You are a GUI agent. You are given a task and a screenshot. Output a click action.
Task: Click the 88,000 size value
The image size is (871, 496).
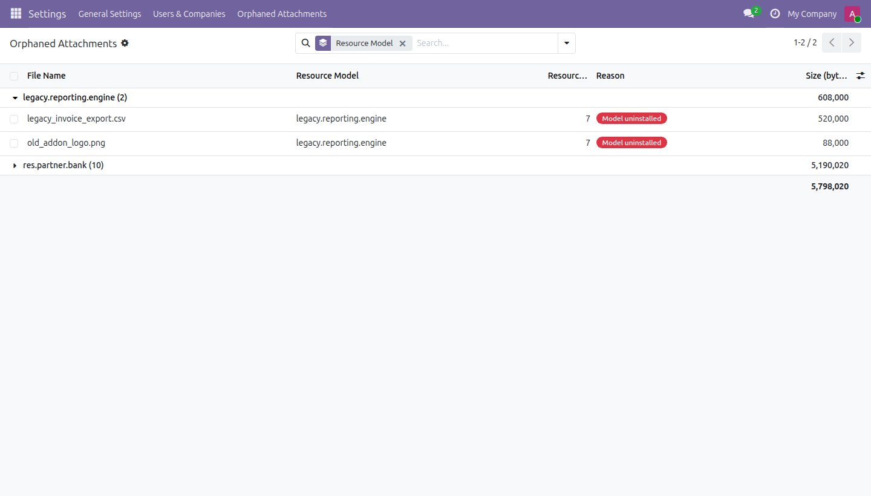coord(836,143)
